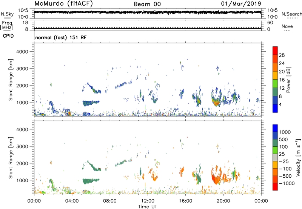
Task: Click the "28" label on Power colorbar
Action: (282, 55)
